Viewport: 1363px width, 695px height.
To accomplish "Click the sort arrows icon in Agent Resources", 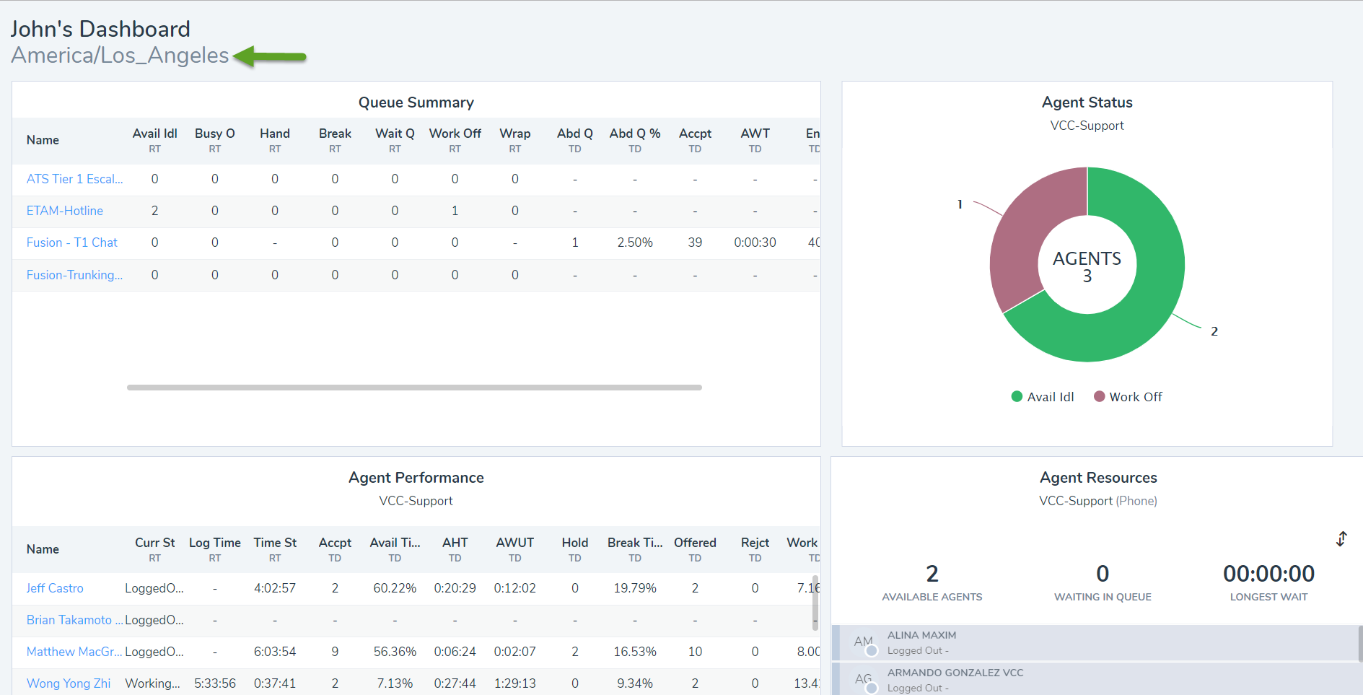I will tap(1341, 539).
